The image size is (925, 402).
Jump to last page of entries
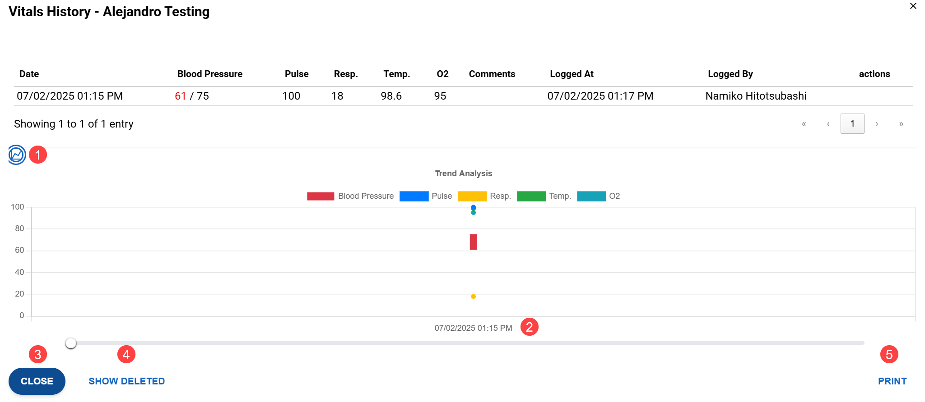click(x=901, y=124)
